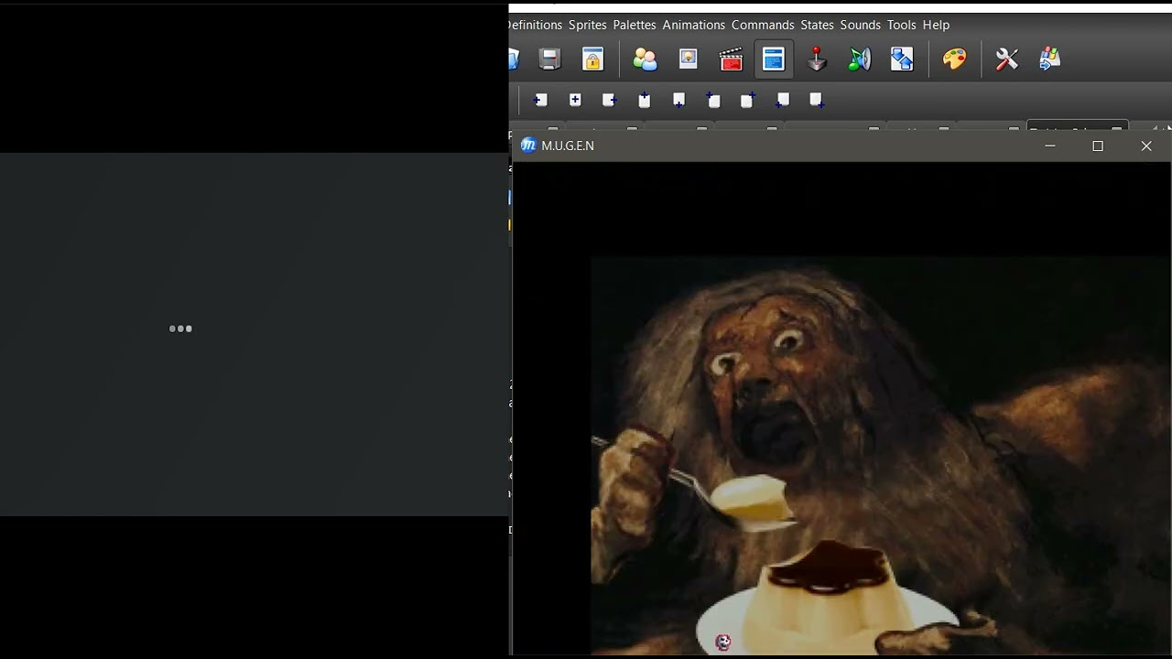Set axis alignment to bottom-right corner
This screenshot has height=659, width=1172.
[x=817, y=100]
